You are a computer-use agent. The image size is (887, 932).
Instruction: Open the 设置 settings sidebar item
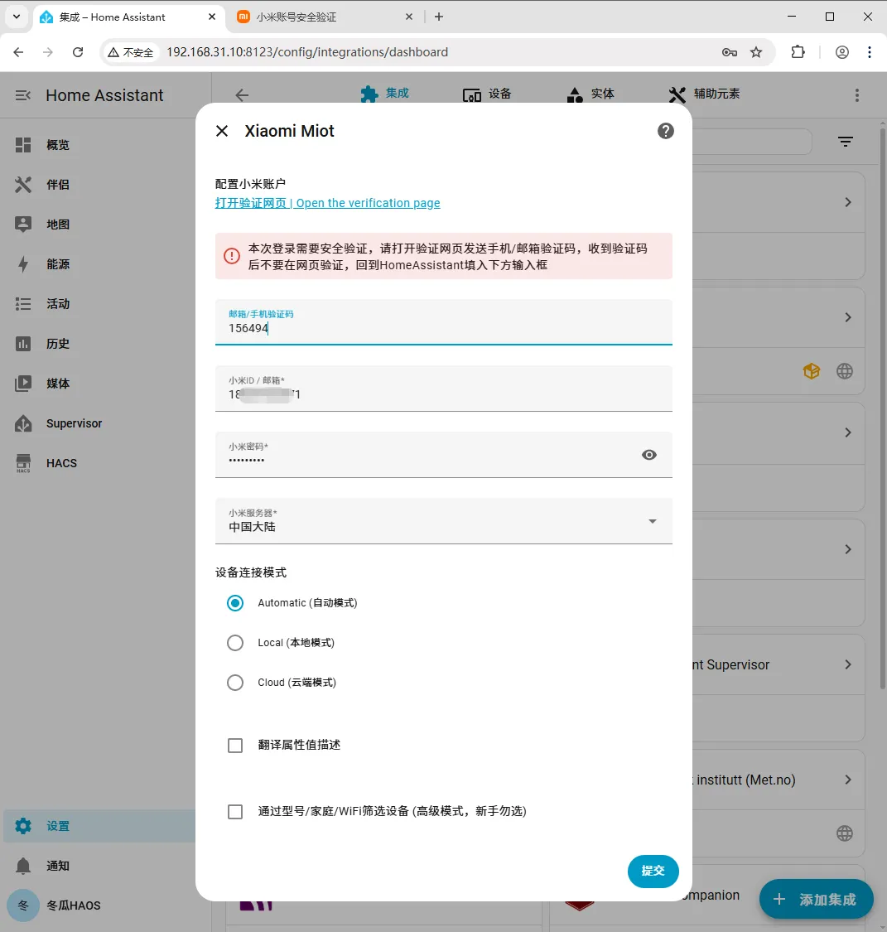click(99, 826)
